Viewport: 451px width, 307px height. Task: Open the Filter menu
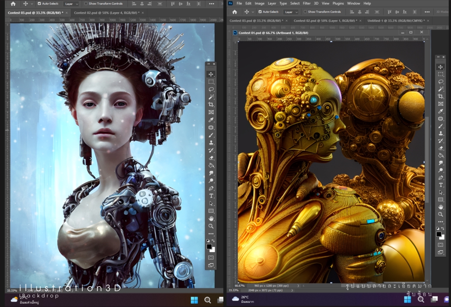pos(307,3)
